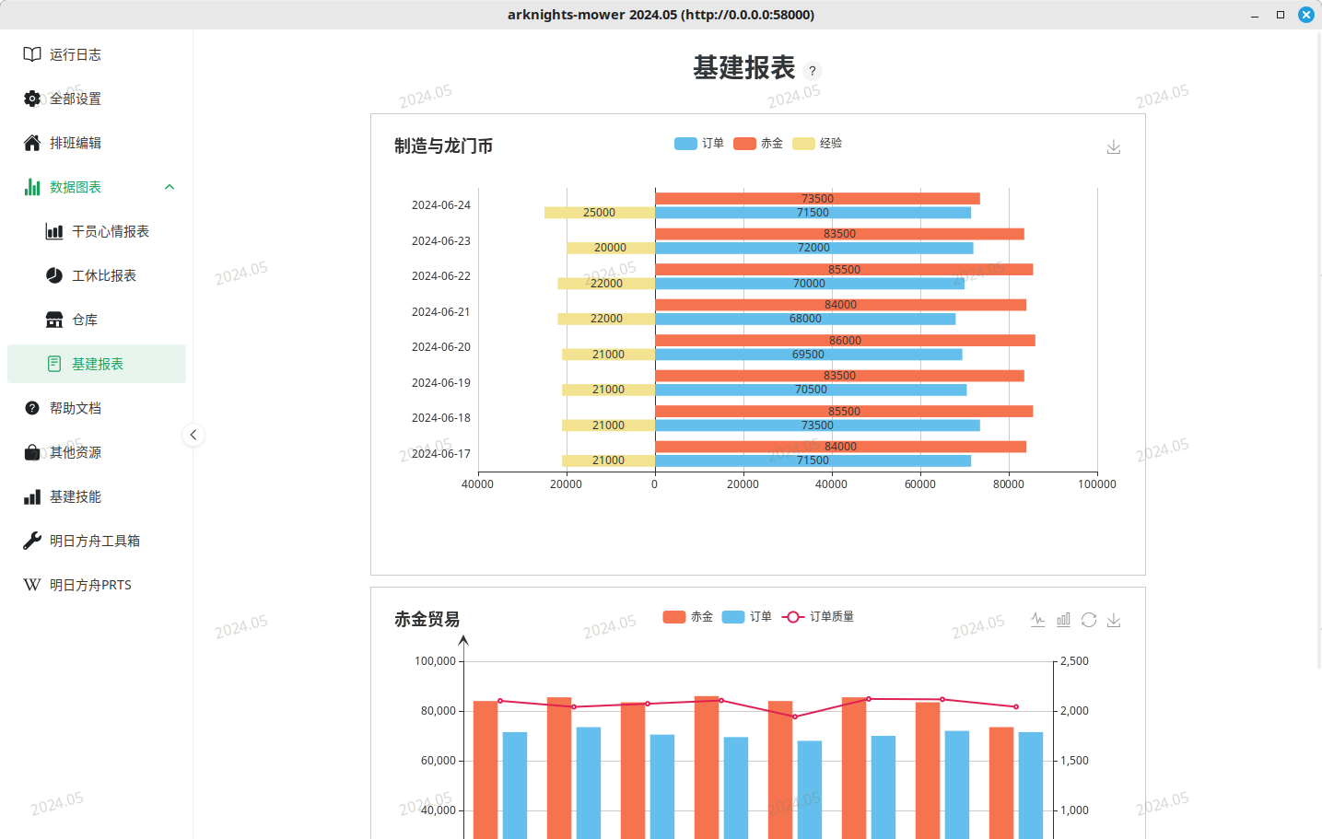Click the 仓库 store icon
The height and width of the screenshot is (839, 1322).
tap(54, 320)
